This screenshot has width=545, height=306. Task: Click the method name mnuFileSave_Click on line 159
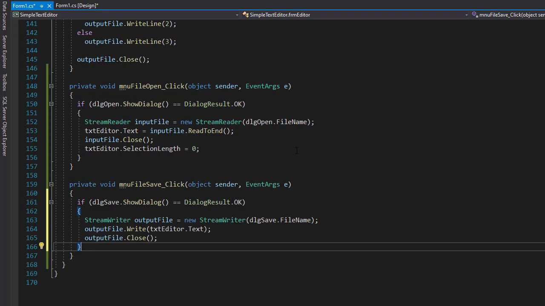point(152,184)
